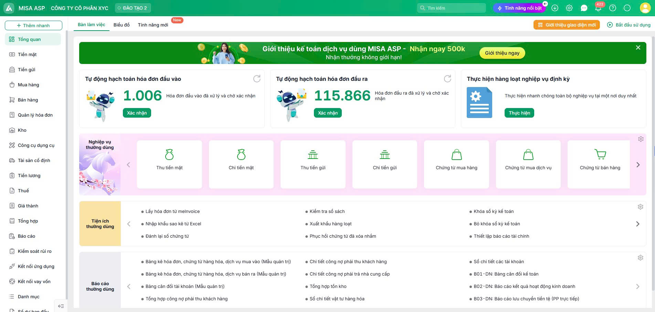Screen dimensions: 655x312
Task: Open 'Sổ chi tiết các tài khoản' report
Action: (499, 262)
